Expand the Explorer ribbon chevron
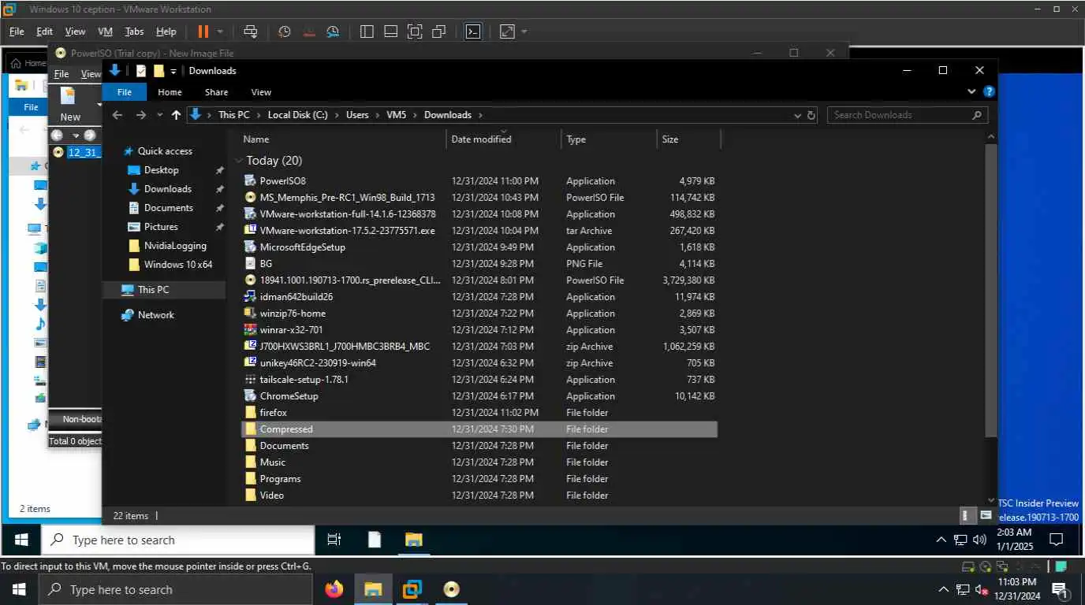This screenshot has height=605, width=1085. (x=972, y=92)
